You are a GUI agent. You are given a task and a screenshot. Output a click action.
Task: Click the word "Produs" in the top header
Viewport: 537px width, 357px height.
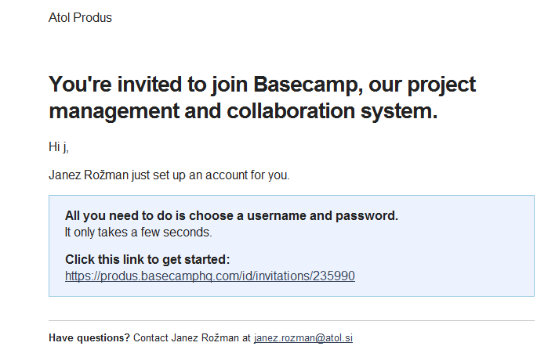(93, 17)
